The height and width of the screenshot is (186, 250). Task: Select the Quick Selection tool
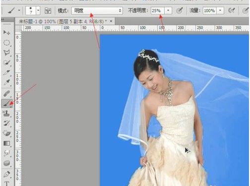[6, 62]
